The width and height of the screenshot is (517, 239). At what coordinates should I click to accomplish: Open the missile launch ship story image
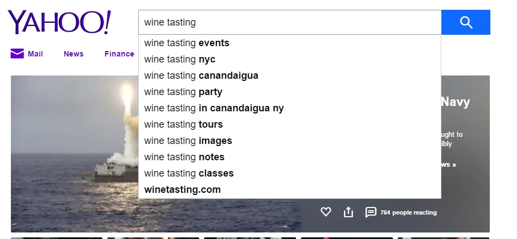75,154
